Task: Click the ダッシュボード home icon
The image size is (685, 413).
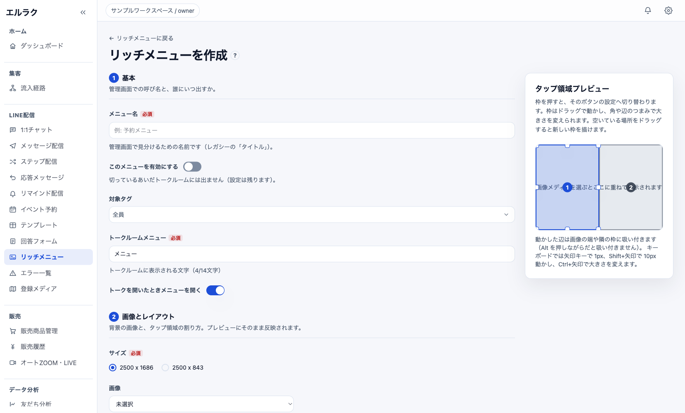Action: (13, 46)
